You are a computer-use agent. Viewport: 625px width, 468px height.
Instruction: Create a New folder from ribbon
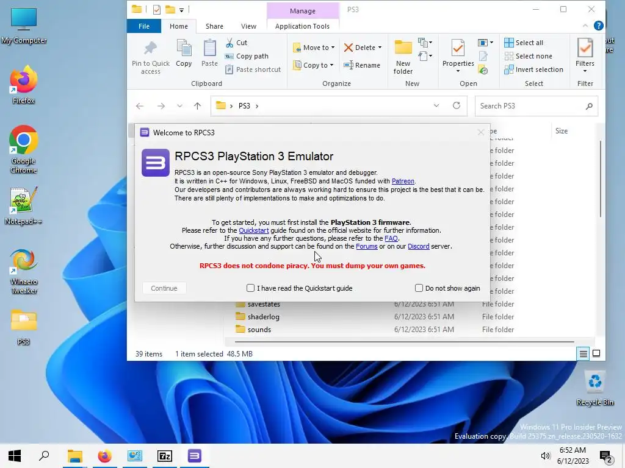tap(403, 57)
